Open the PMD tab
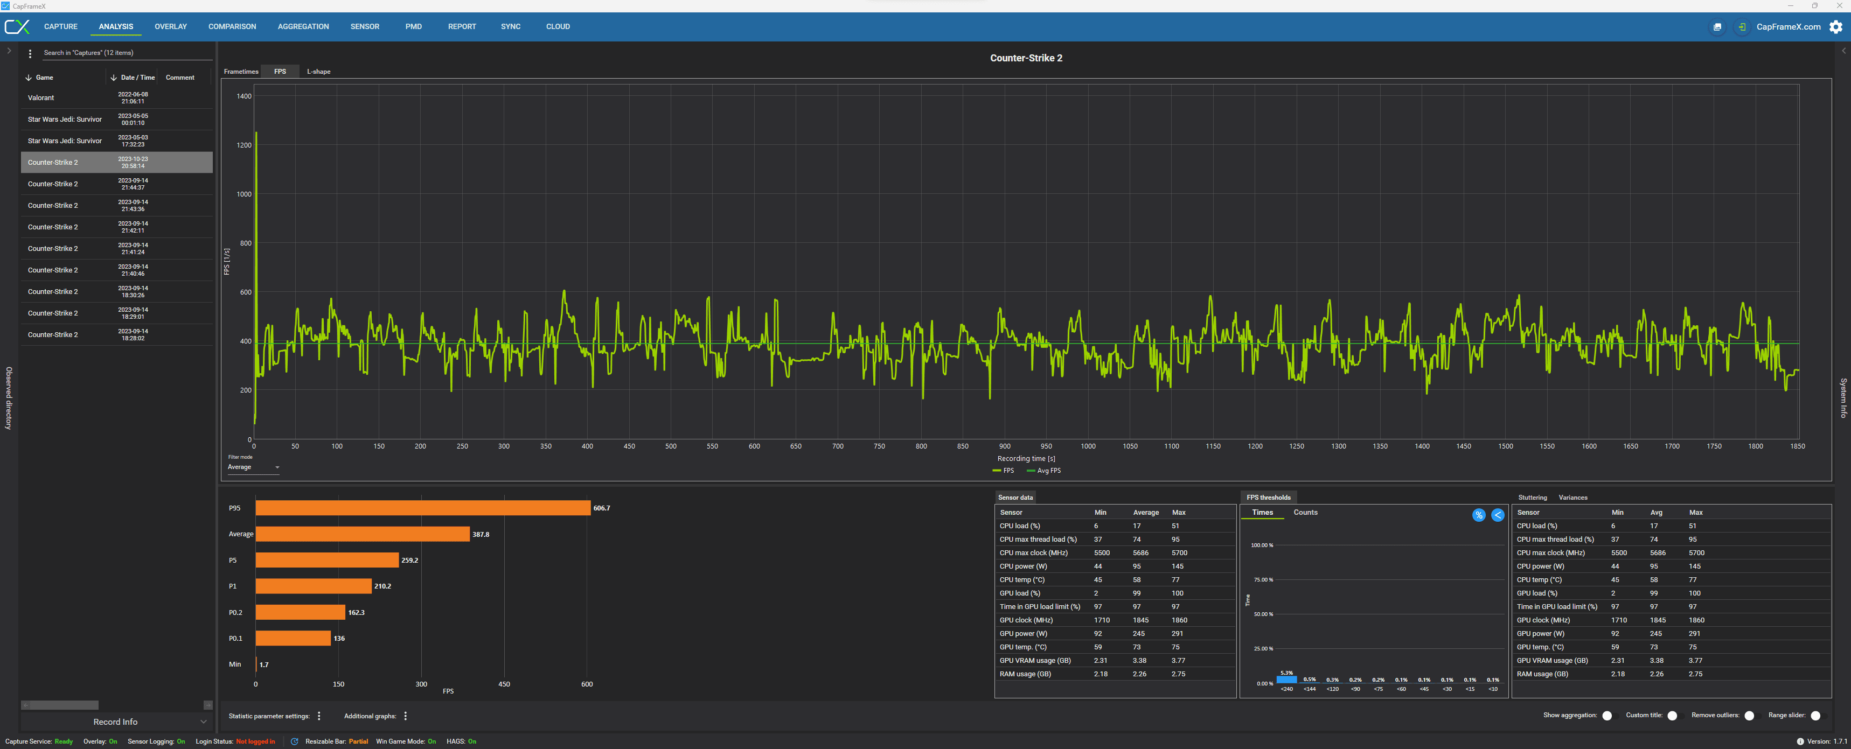The height and width of the screenshot is (749, 1851). [413, 26]
